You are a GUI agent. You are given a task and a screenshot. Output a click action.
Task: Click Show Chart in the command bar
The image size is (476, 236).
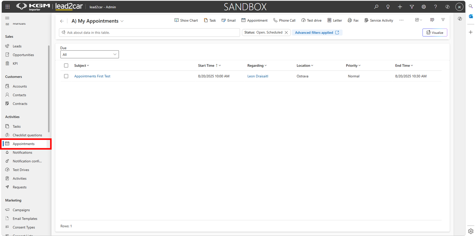[x=186, y=20]
